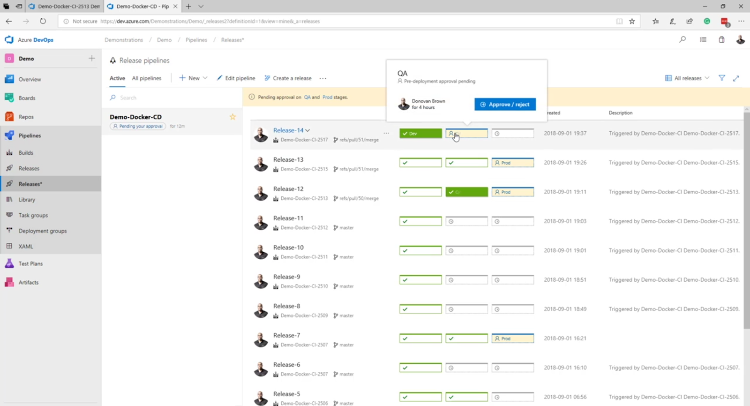Expand the New dropdown
Image resolution: width=750 pixels, height=406 pixels.
coord(193,78)
